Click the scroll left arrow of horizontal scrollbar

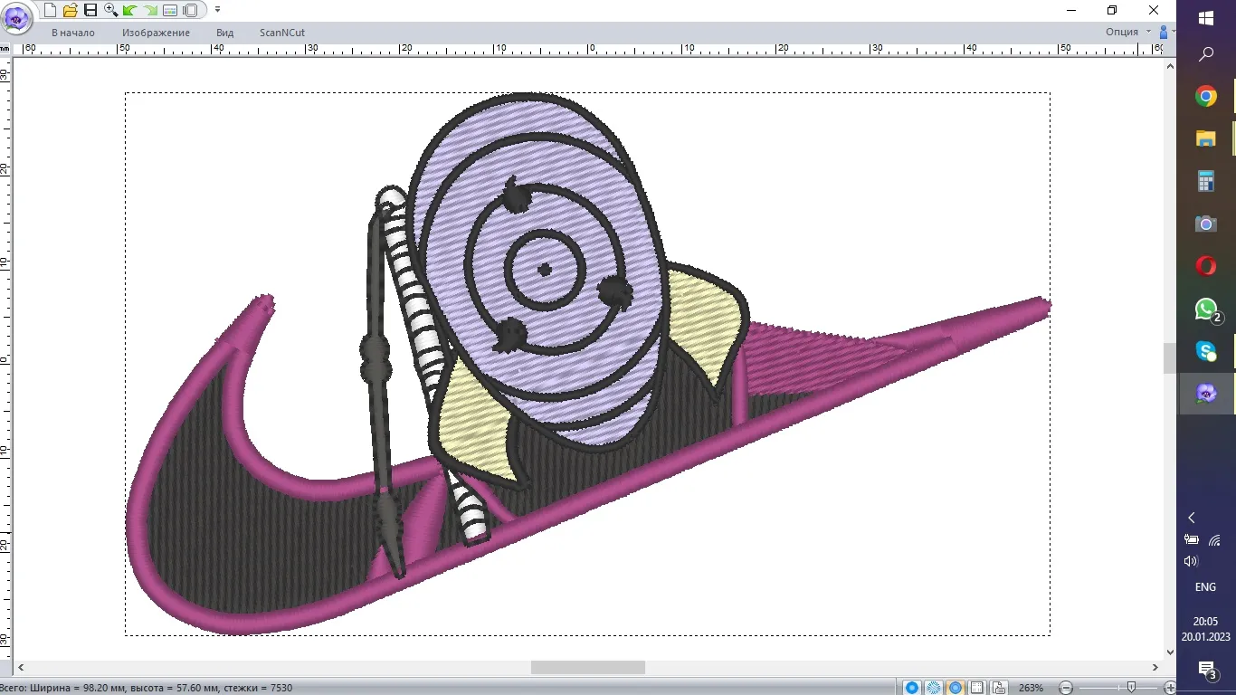20,667
